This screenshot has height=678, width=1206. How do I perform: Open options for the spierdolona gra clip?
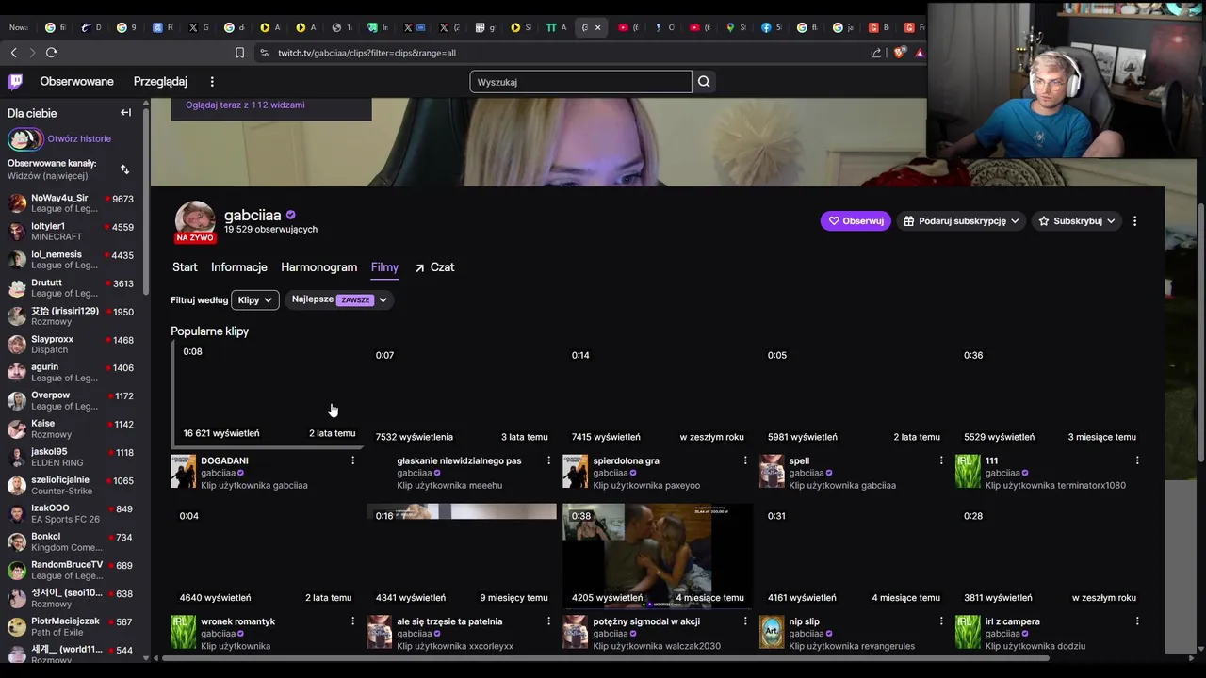[x=745, y=460]
